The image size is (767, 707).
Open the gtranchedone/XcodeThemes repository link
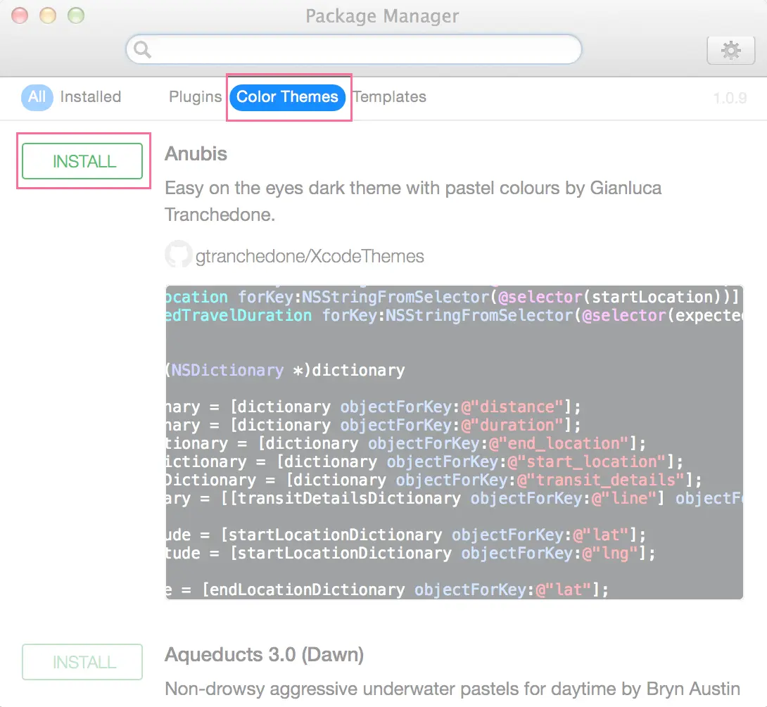tap(310, 256)
